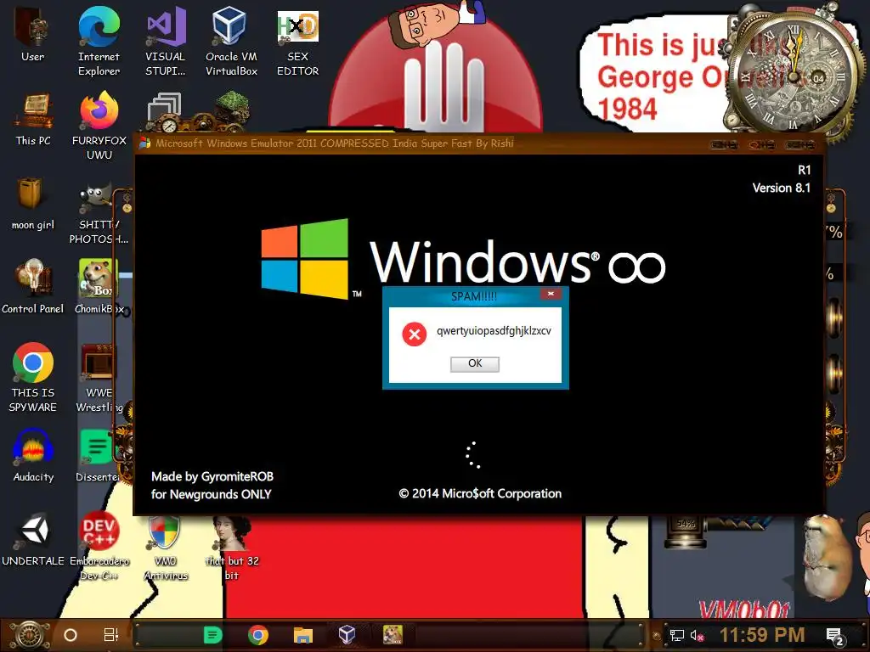Open ChomikBox taskbar icon

click(393, 634)
